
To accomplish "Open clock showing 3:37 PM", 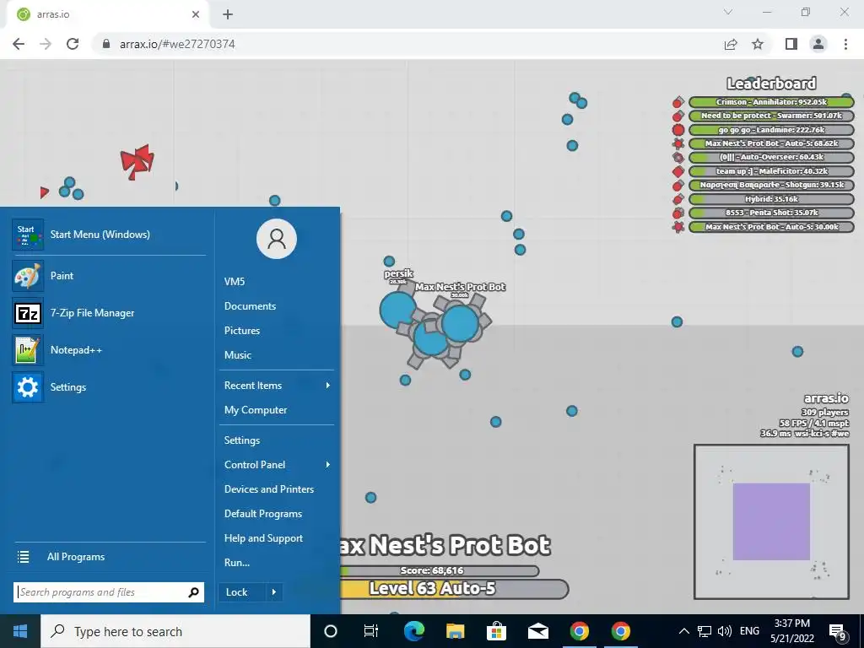I will (x=791, y=631).
